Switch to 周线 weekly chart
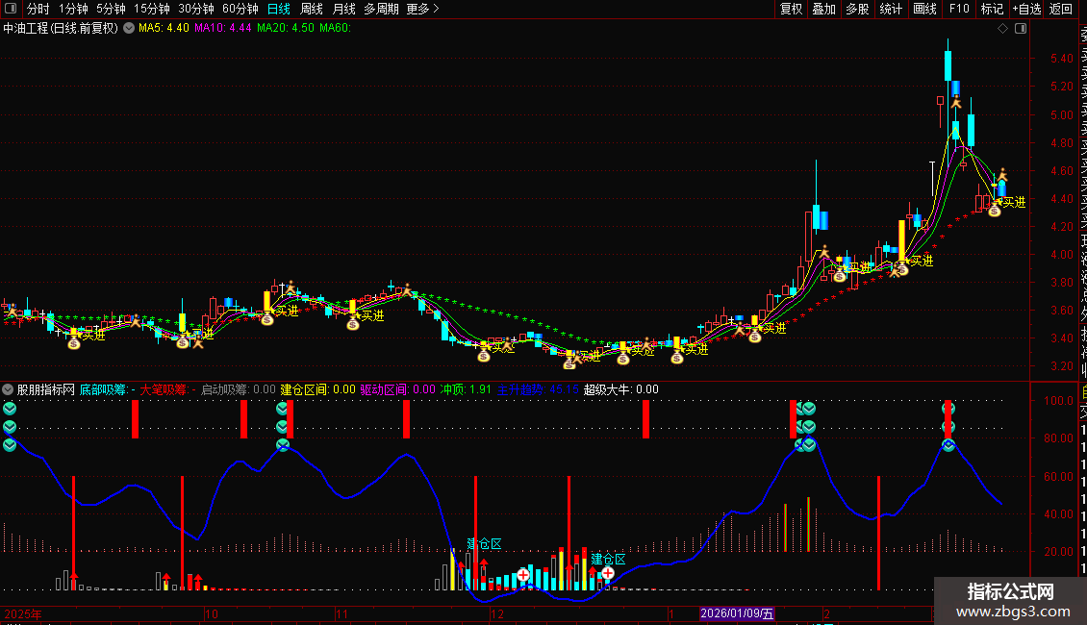 312,9
